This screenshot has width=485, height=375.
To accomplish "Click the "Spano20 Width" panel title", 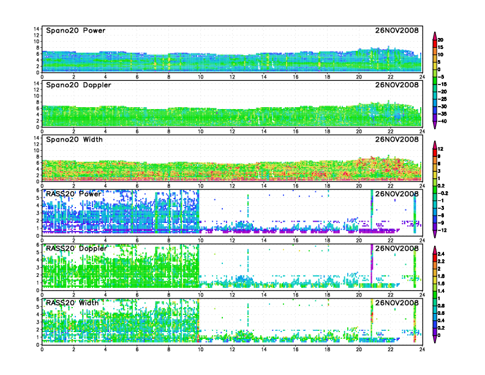I will pos(74,140).
